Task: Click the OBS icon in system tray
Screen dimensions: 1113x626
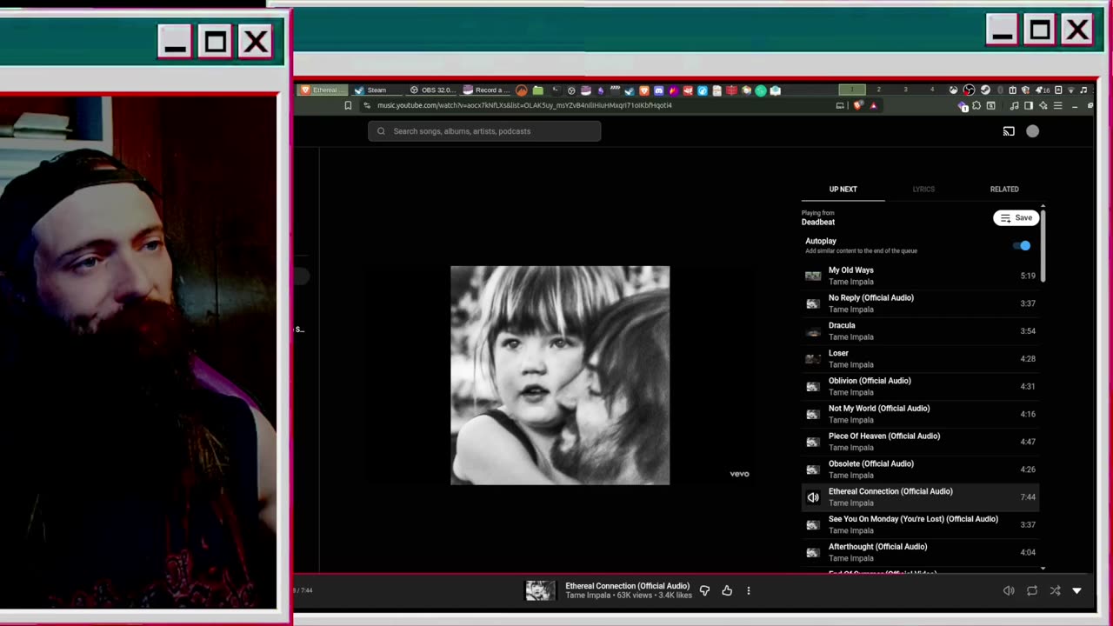Action: (969, 90)
